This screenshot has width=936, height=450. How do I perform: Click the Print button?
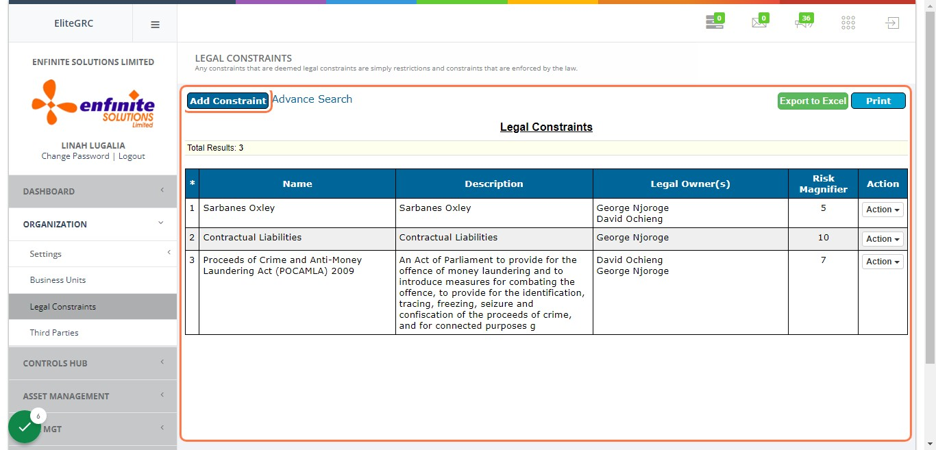pyautogui.click(x=878, y=101)
